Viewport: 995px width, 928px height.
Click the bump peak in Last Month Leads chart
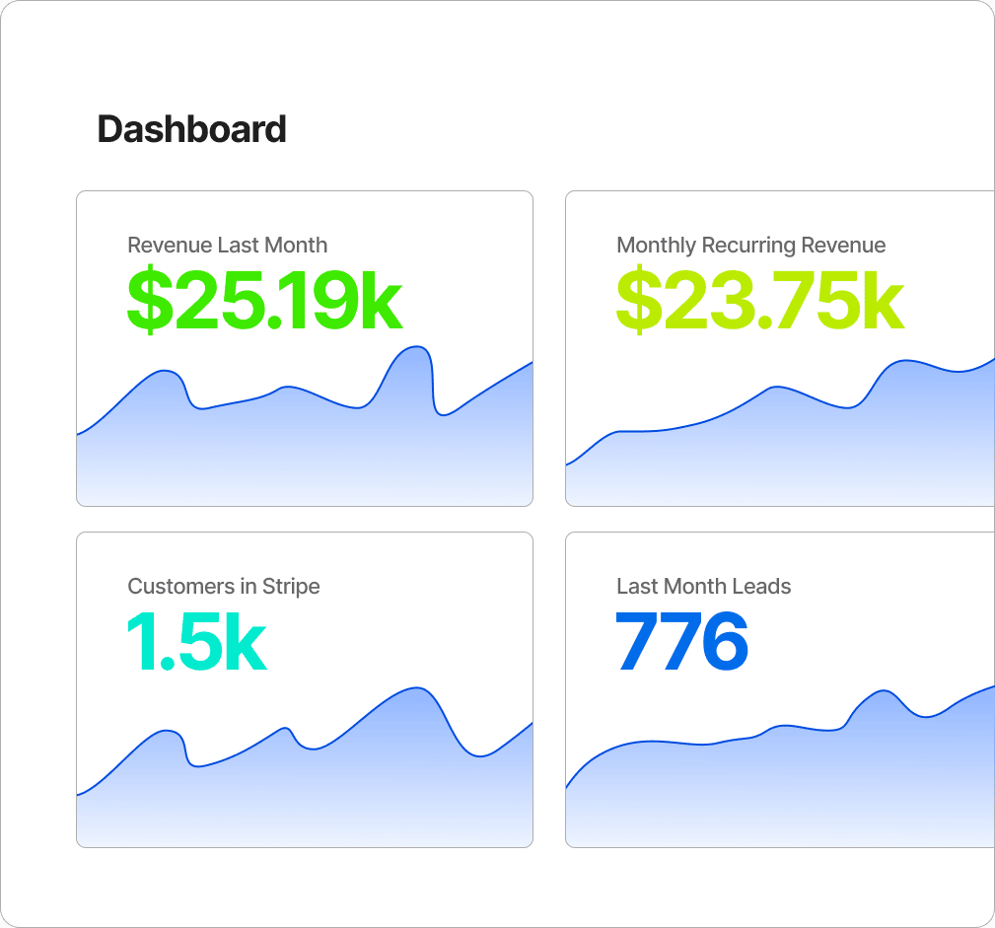883,692
